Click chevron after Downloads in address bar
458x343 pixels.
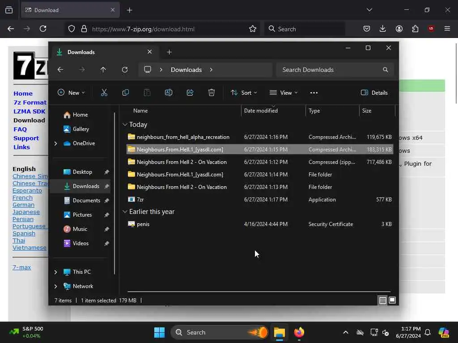coord(211,70)
